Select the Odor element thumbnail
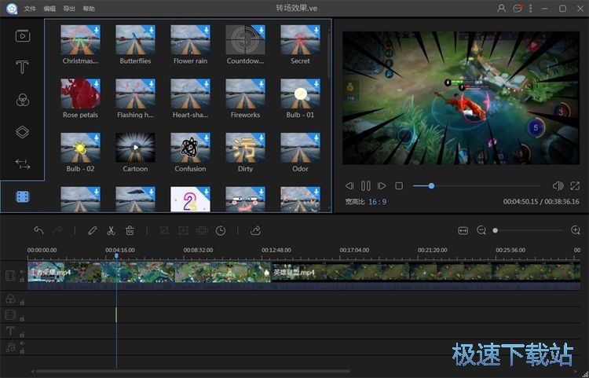 tap(300, 148)
